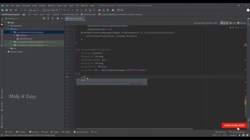This screenshot has width=250, height=140.
Task: Collapse the java folder
Action: [8, 29]
